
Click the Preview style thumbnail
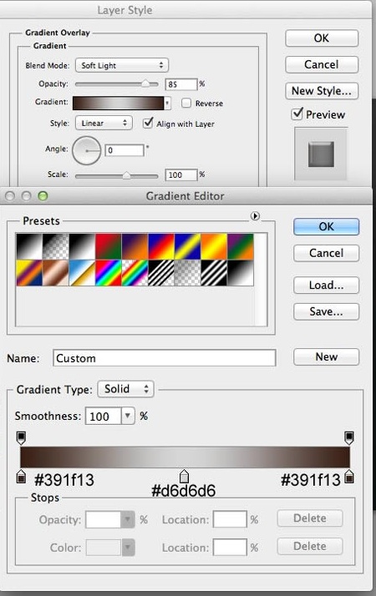click(321, 154)
